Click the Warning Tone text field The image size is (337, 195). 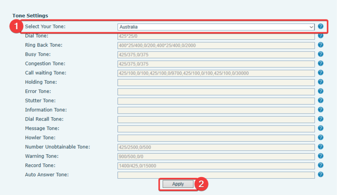click(216, 157)
